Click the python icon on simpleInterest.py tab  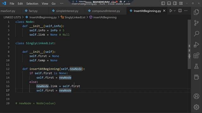53,11
